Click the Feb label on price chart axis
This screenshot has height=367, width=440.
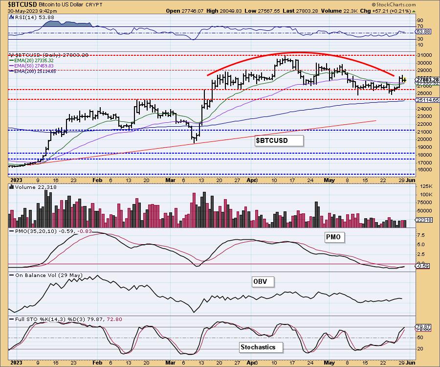(97, 180)
